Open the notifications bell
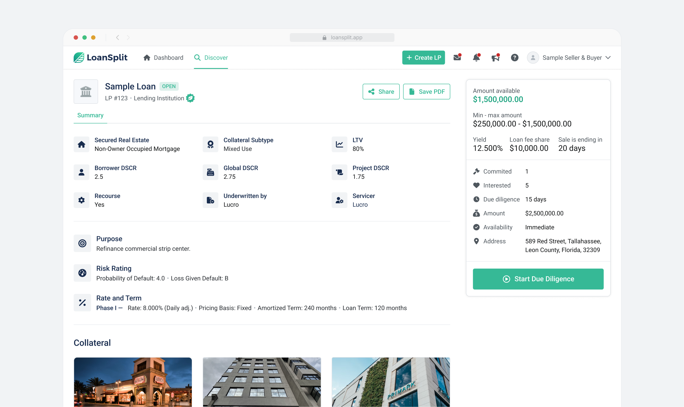This screenshot has width=684, height=407. point(476,58)
